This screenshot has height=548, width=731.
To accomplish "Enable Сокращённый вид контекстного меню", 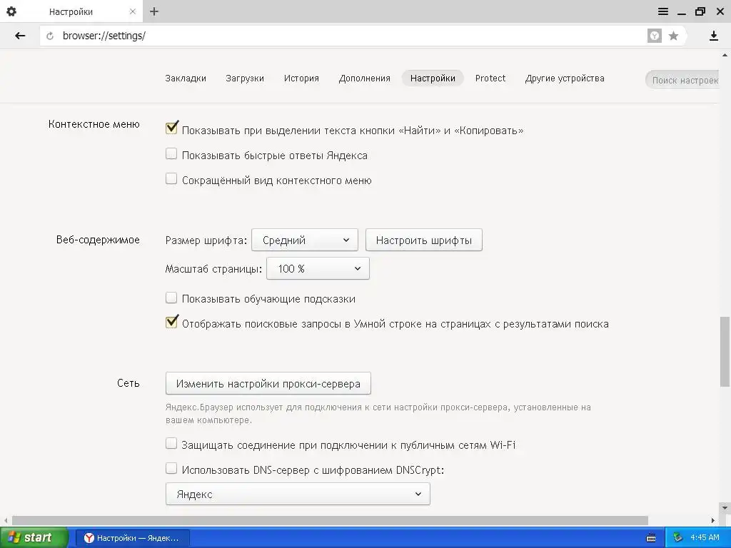I will (171, 179).
